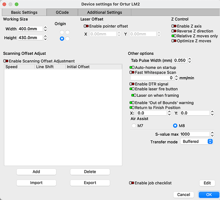Click the Add button
The height and width of the screenshot is (200, 220).
(36, 172)
